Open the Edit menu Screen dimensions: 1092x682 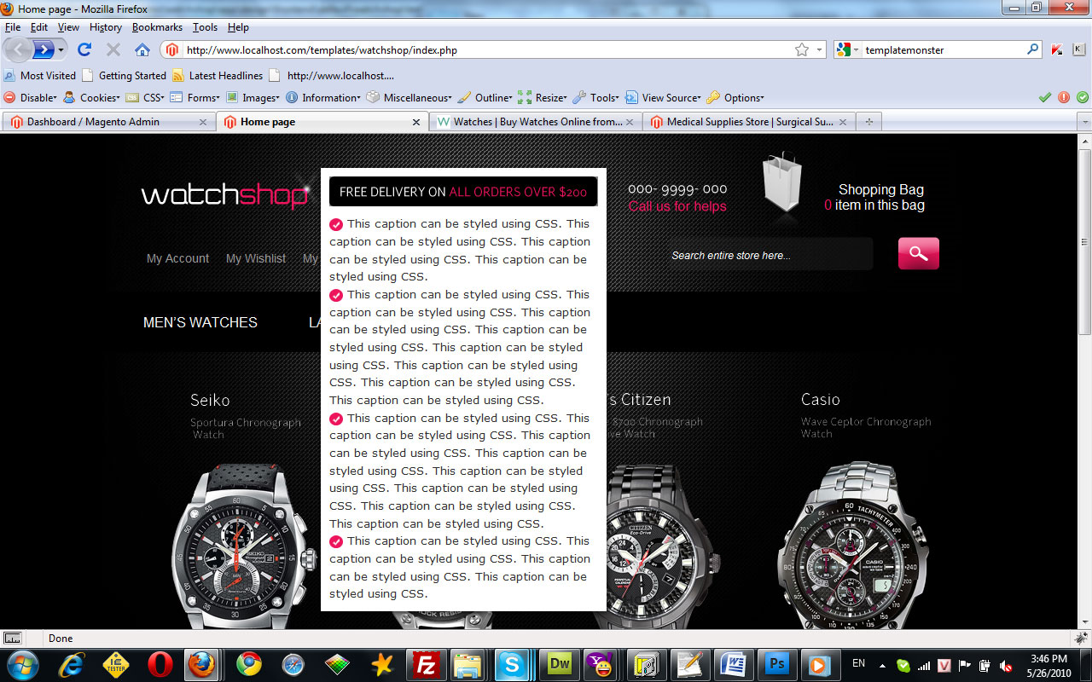click(39, 27)
